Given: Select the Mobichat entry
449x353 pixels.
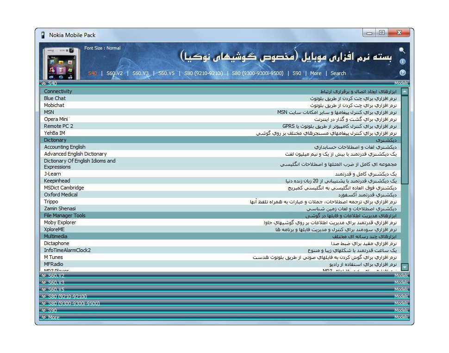Looking at the screenshot, I should 220,105.
